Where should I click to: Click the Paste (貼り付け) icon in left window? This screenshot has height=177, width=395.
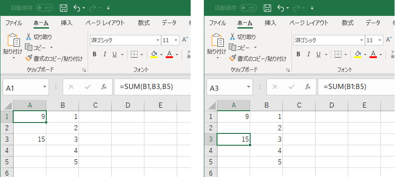14,40
